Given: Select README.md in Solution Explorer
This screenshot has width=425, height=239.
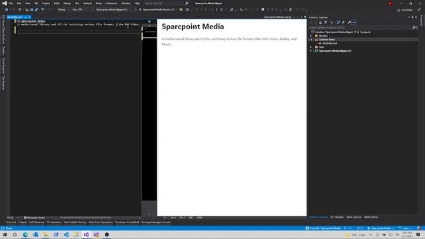Looking at the screenshot, I should (329, 43).
